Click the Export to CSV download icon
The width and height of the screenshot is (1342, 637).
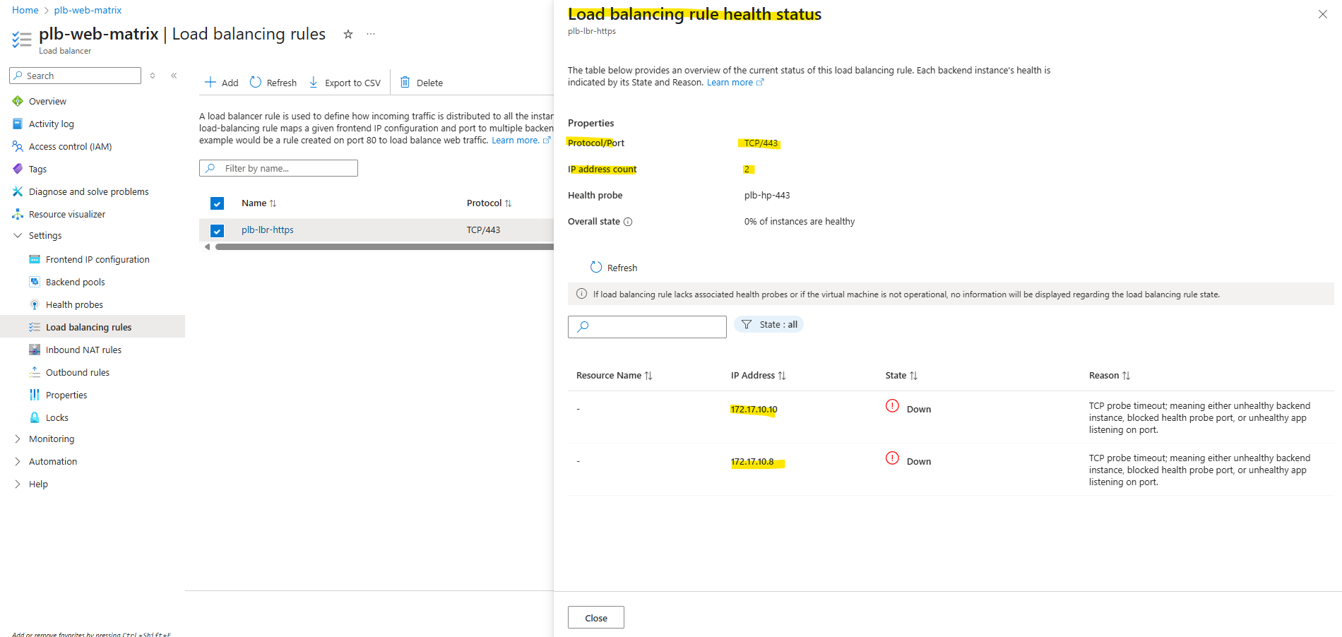[x=314, y=83]
